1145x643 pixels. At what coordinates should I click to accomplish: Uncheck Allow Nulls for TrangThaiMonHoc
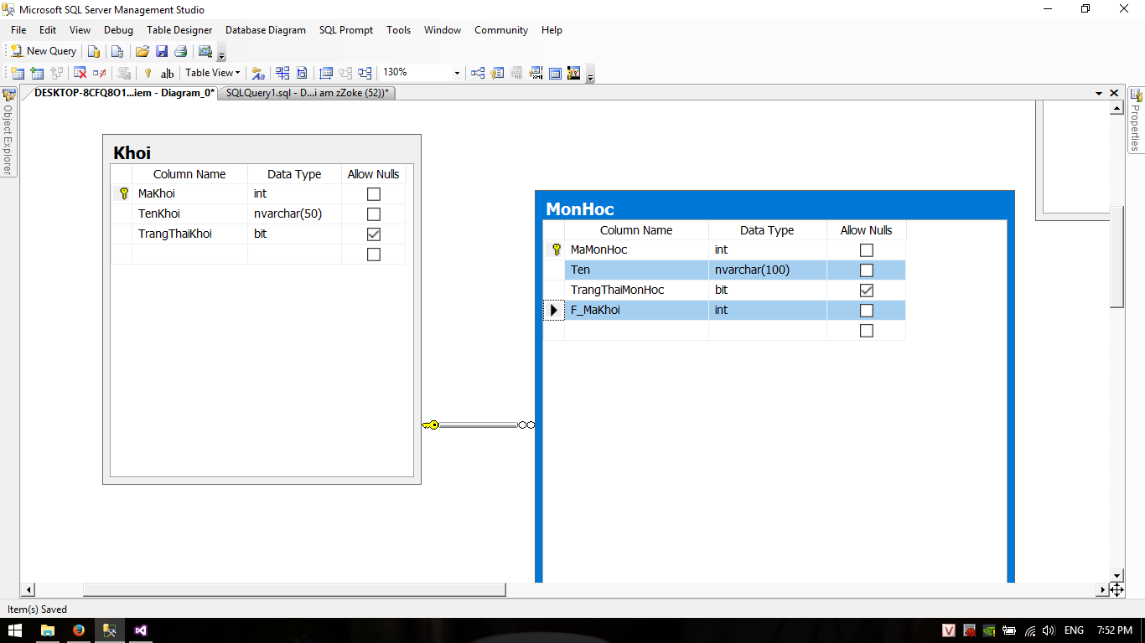coord(867,291)
